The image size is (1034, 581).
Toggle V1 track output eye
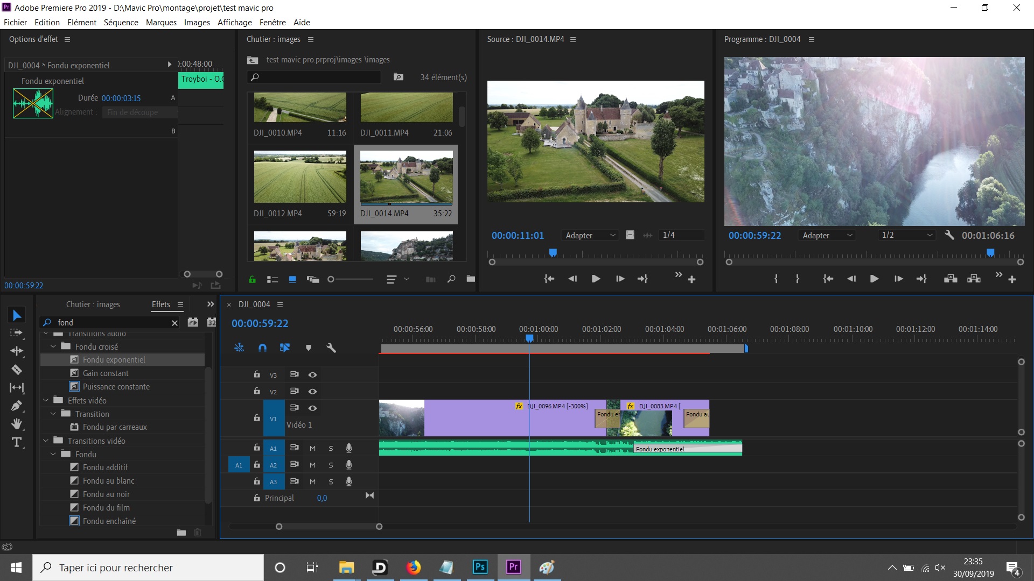pyautogui.click(x=312, y=408)
